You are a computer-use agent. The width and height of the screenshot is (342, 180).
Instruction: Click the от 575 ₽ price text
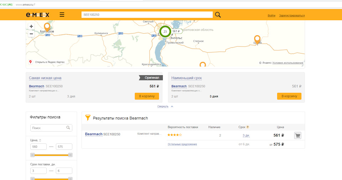point(276,144)
